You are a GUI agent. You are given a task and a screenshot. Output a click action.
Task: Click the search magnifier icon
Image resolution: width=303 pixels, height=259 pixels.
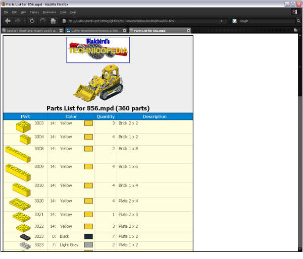[x=298, y=21]
